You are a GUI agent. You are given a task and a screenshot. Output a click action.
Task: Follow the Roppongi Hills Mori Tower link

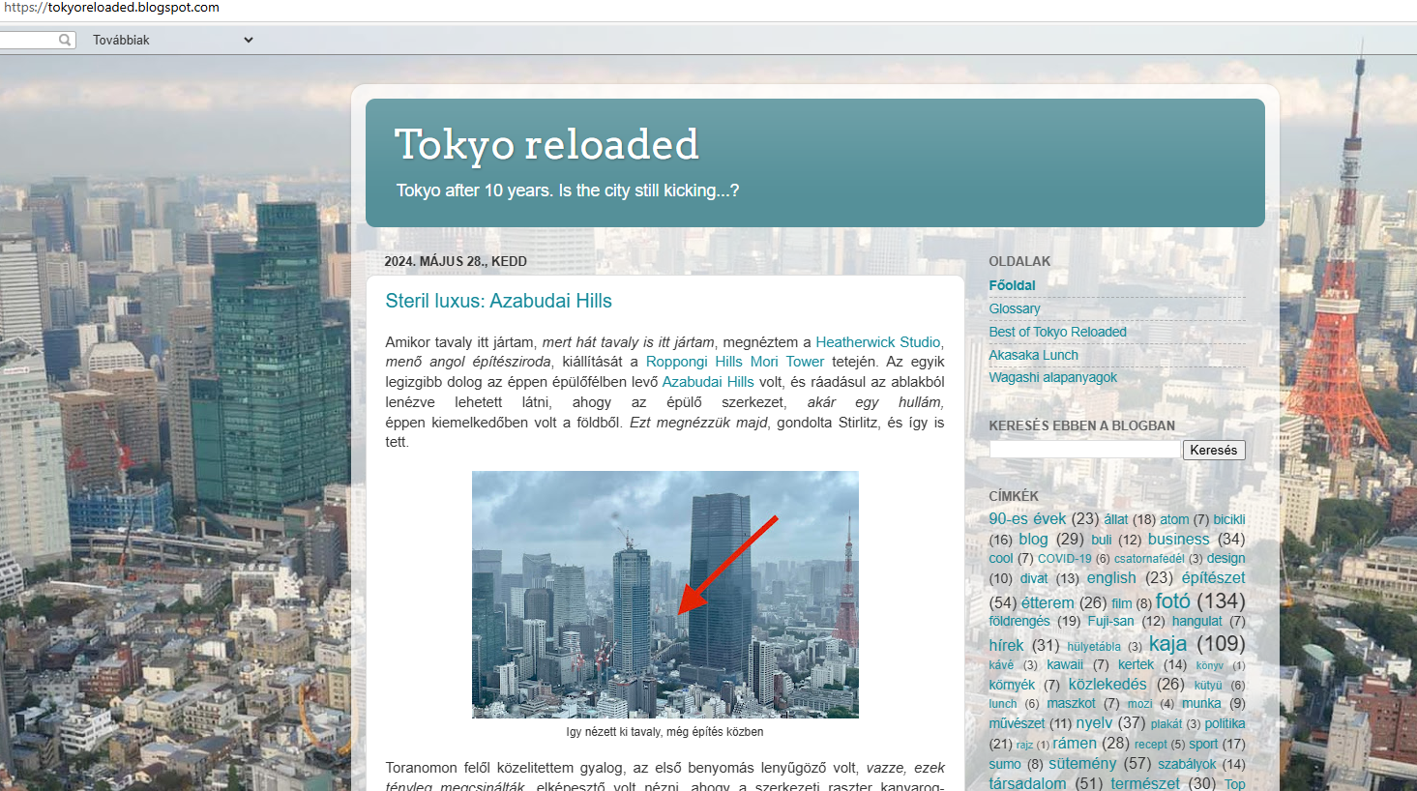click(735, 362)
